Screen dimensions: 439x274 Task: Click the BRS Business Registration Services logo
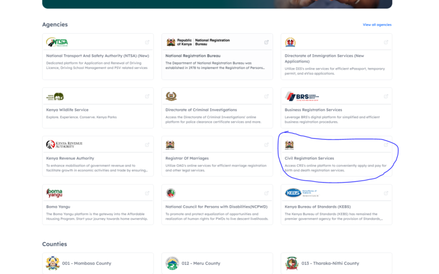(301, 96)
